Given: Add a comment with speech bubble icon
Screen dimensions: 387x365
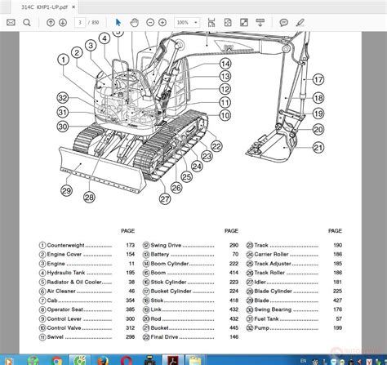Looking at the screenshot, I should click(284, 22).
